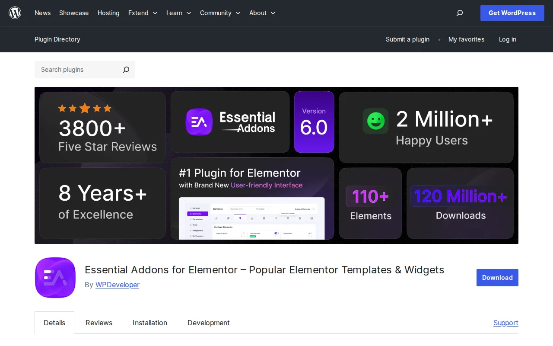Viewport: 553px width, 346px height.
Task: Open the Installation tab
Action: 150,323
